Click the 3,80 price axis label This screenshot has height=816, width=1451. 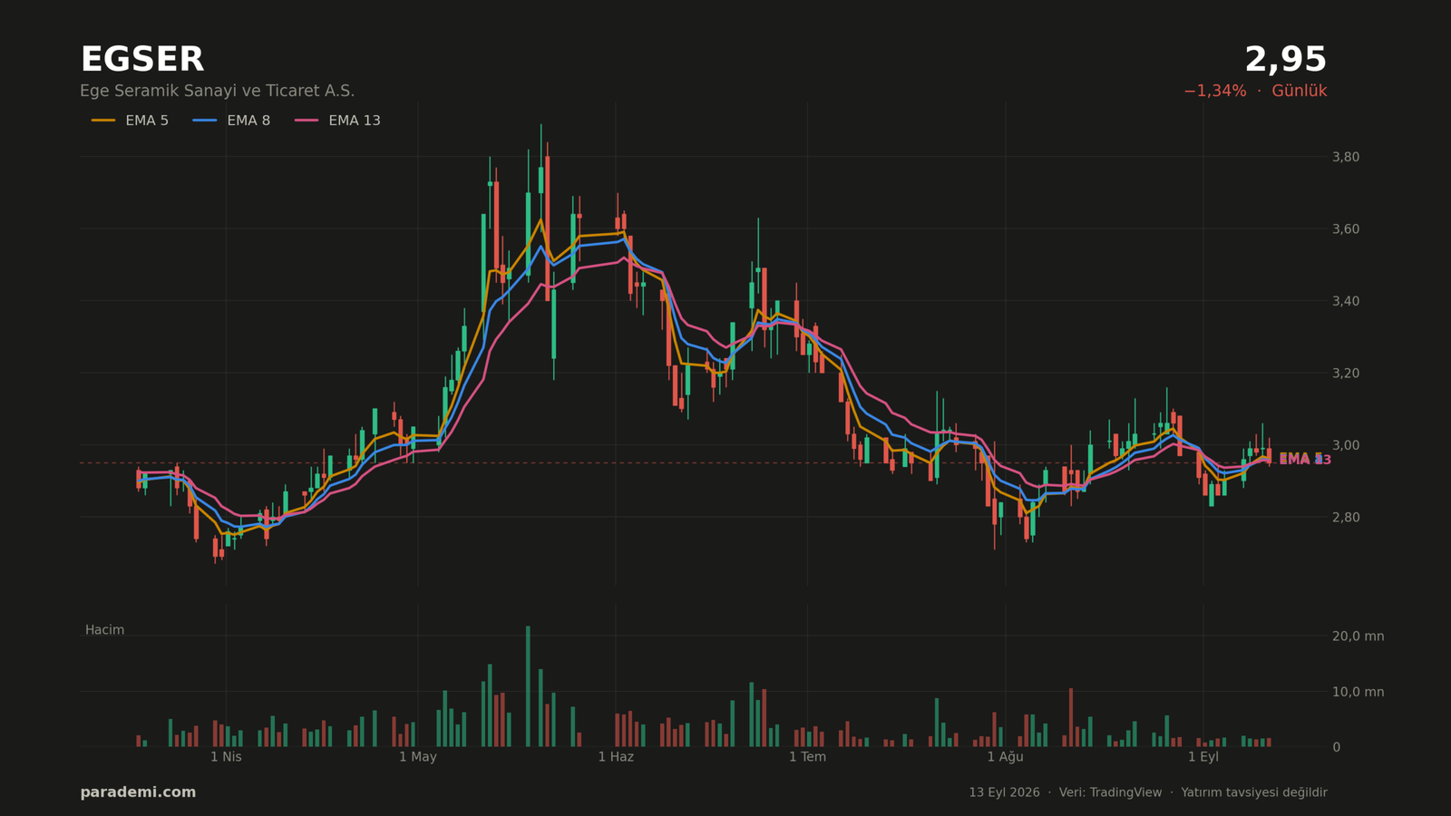(1346, 157)
